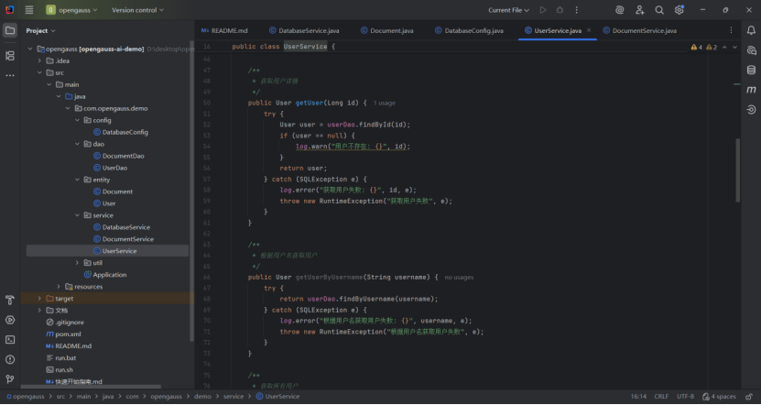The height and width of the screenshot is (405, 761).
Task: Open the 4 spaces indent settings
Action: click(x=719, y=396)
